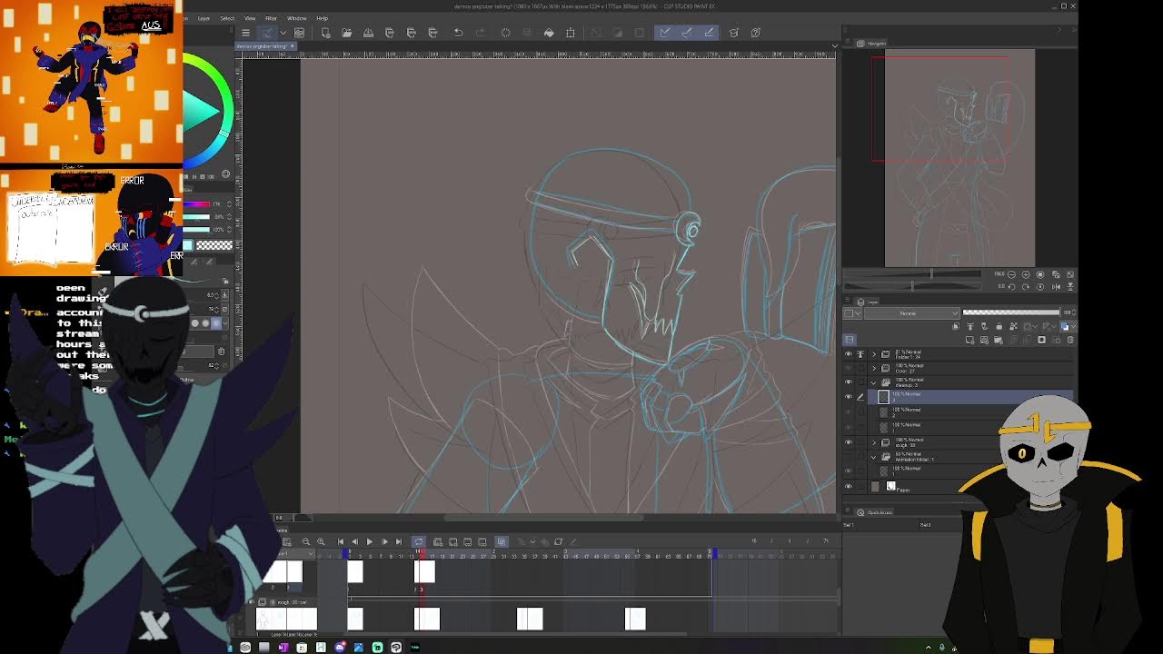The image size is (1163, 654).
Task: Zoom in the timeline with magnifier plus
Action: tap(321, 541)
